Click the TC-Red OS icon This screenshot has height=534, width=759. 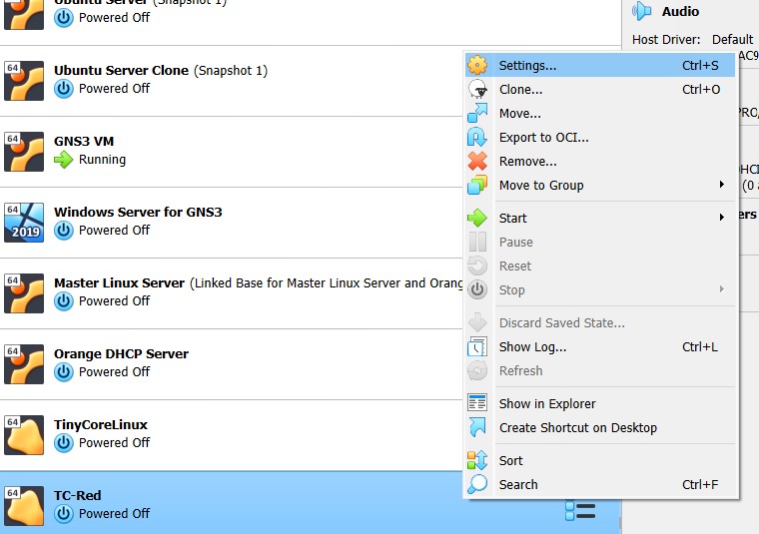(24, 506)
